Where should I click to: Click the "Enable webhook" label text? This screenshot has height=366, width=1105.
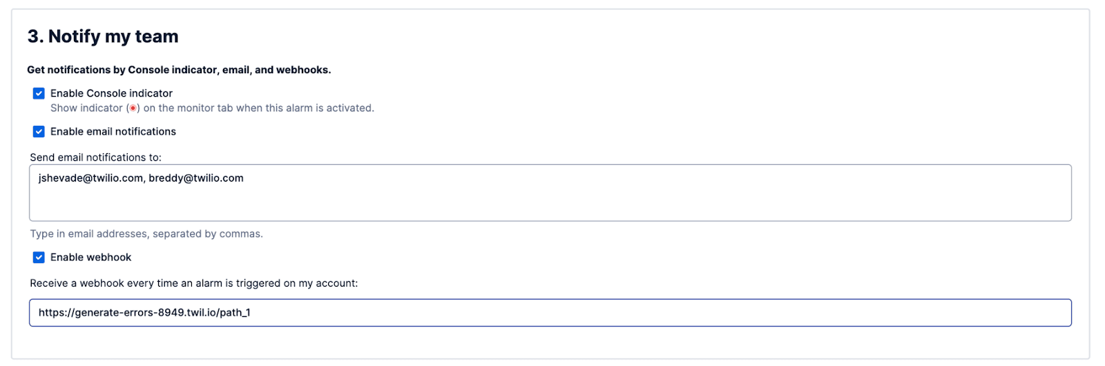coord(90,257)
